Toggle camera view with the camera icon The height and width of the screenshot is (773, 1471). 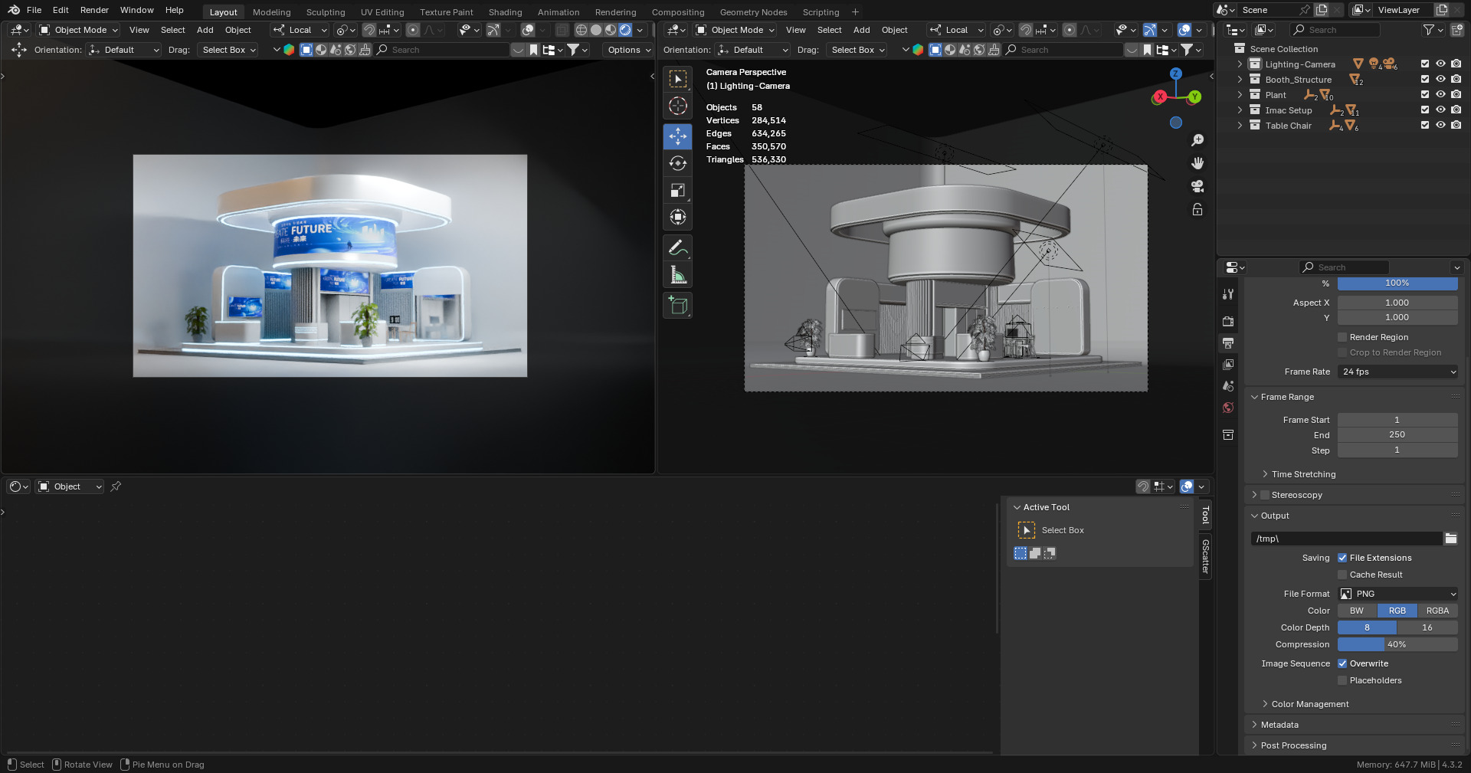pyautogui.click(x=1197, y=186)
